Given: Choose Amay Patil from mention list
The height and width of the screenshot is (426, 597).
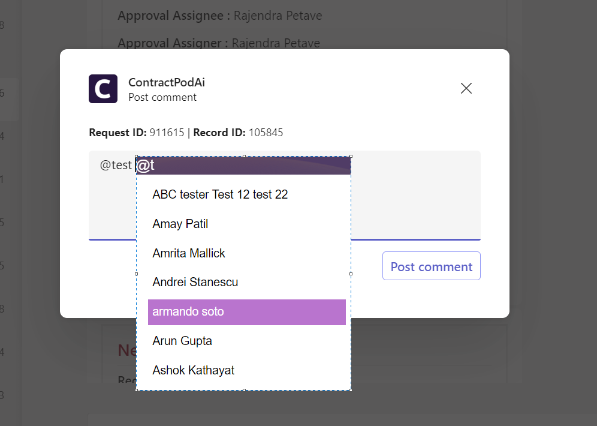Looking at the screenshot, I should [180, 224].
